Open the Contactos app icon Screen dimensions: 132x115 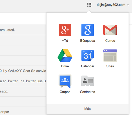[x=88, y=81]
